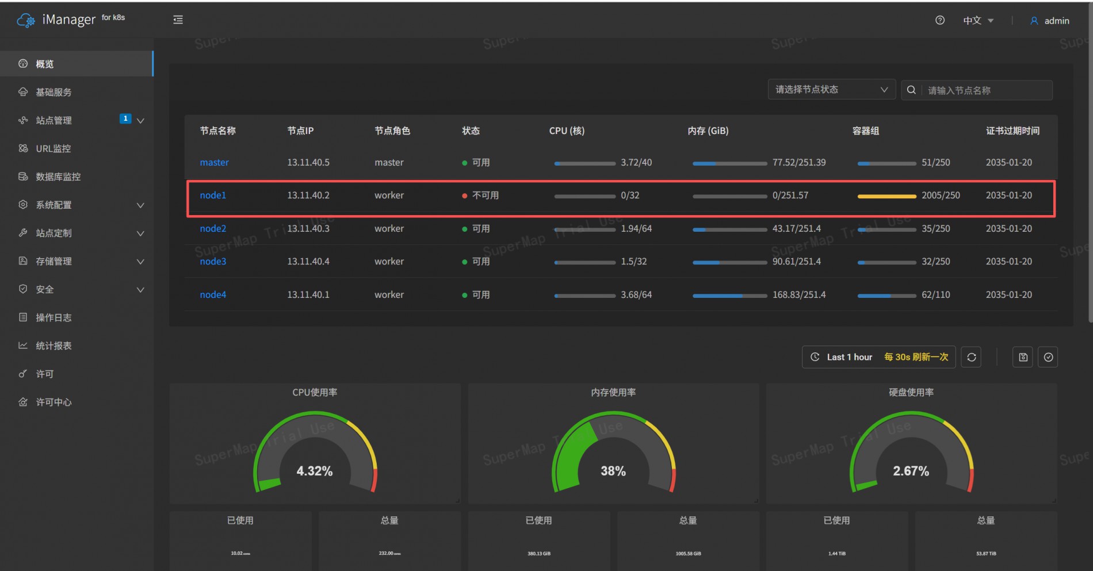Screen dimensions: 1093x571
Task: Open the 请选择节点状态 dropdown
Action: (832, 89)
